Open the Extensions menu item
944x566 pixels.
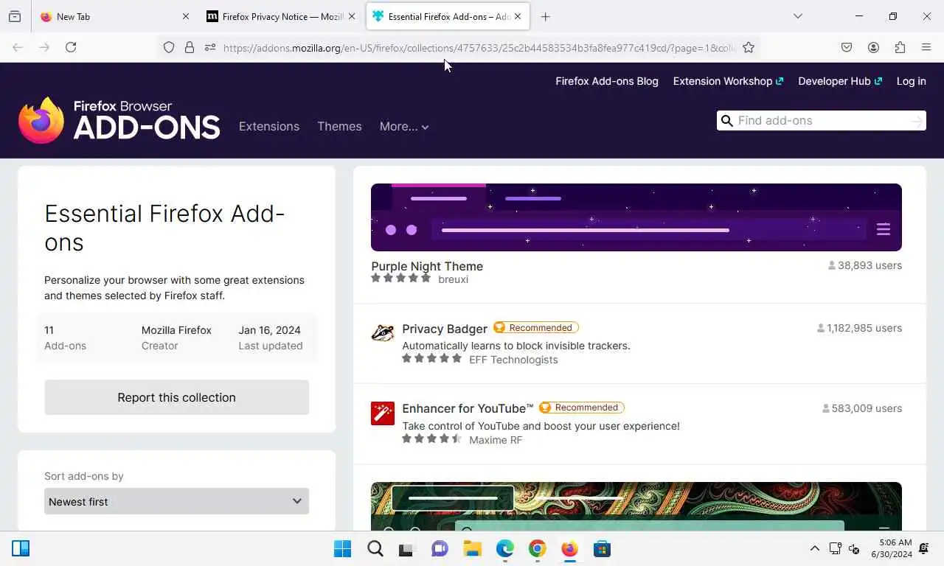tap(269, 126)
